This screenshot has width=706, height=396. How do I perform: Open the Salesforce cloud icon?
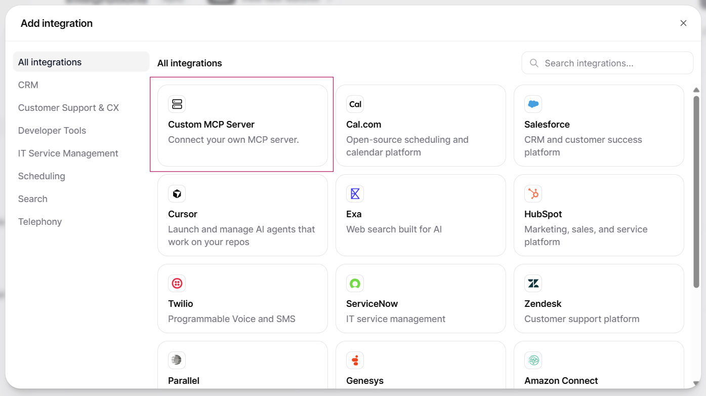point(533,103)
